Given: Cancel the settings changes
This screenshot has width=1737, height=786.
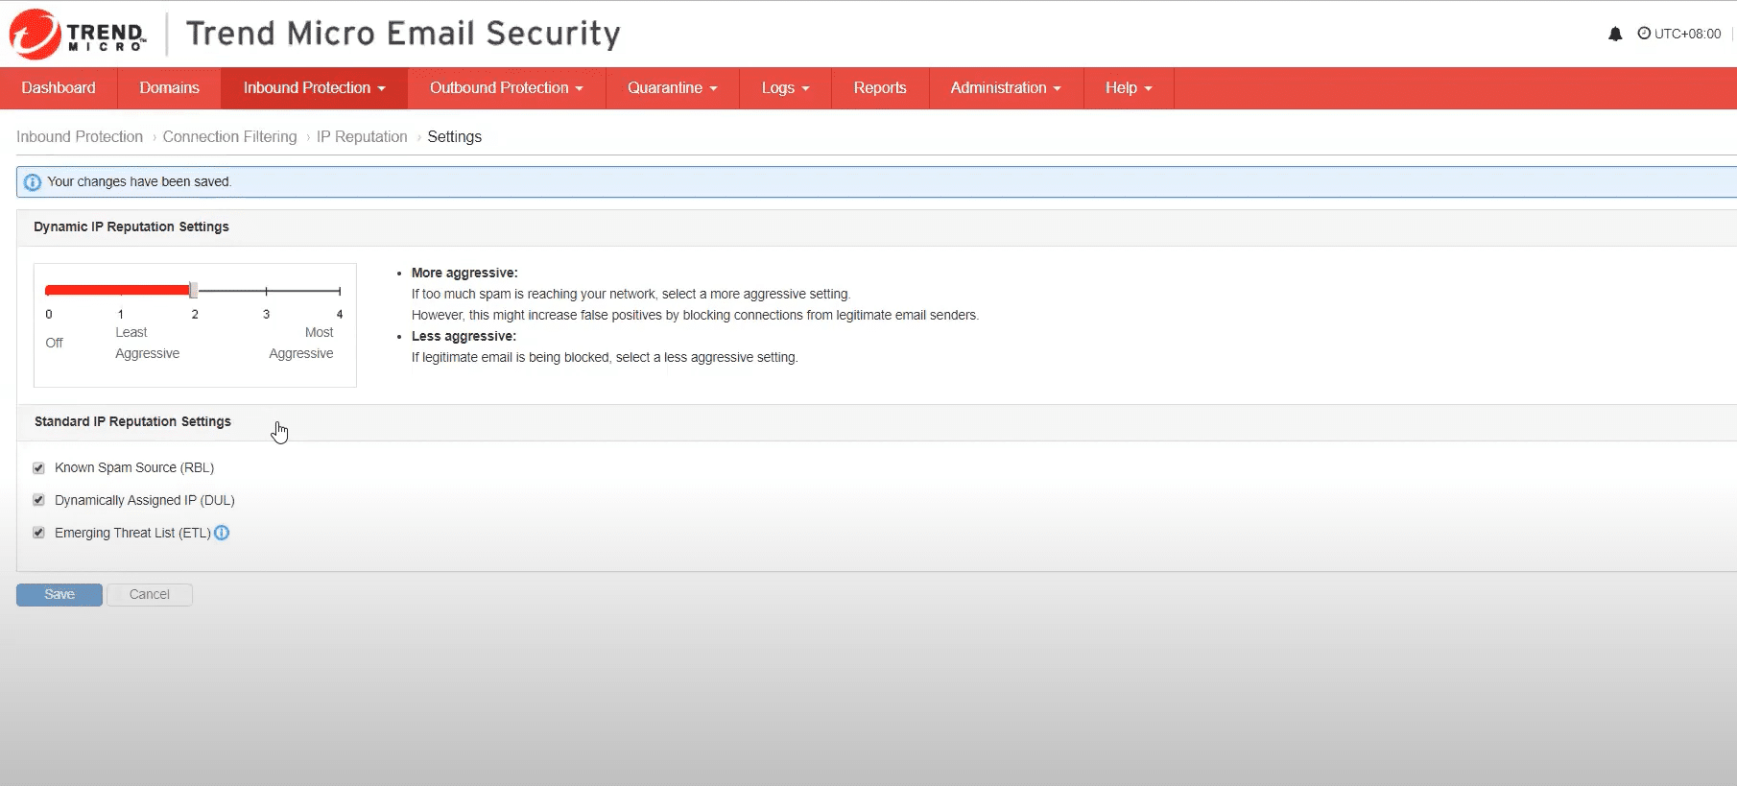Looking at the screenshot, I should [x=150, y=595].
